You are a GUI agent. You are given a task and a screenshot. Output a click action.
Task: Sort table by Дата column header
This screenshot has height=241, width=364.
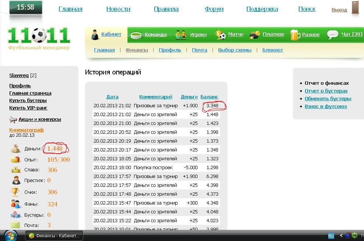[112, 97]
